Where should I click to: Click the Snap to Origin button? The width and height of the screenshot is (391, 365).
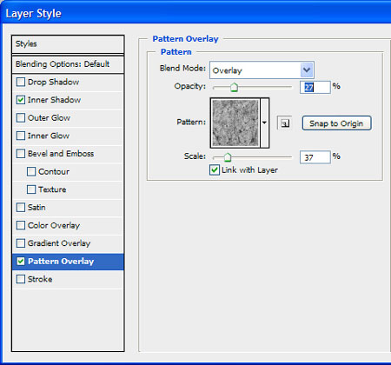tap(336, 123)
